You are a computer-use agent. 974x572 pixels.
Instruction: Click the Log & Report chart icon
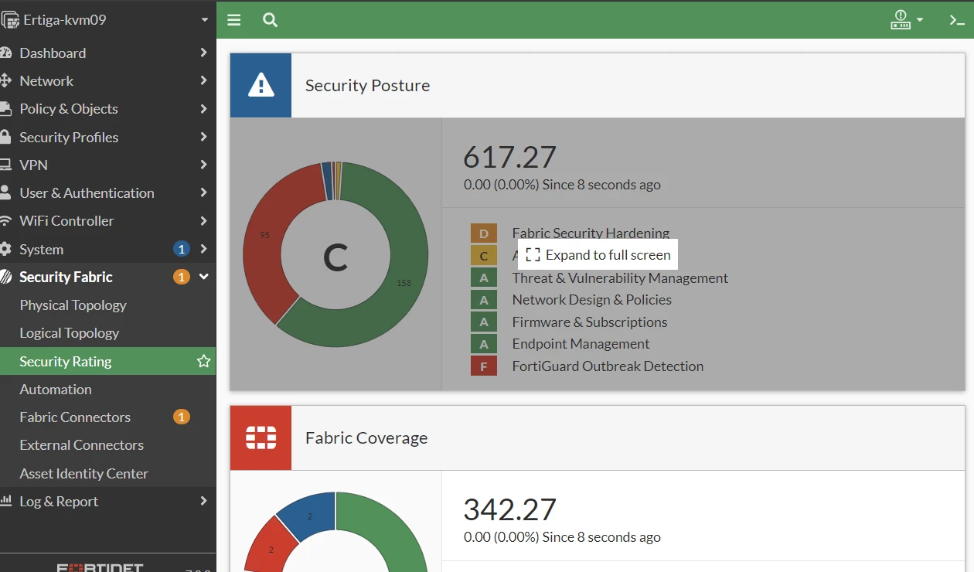(x=5, y=501)
